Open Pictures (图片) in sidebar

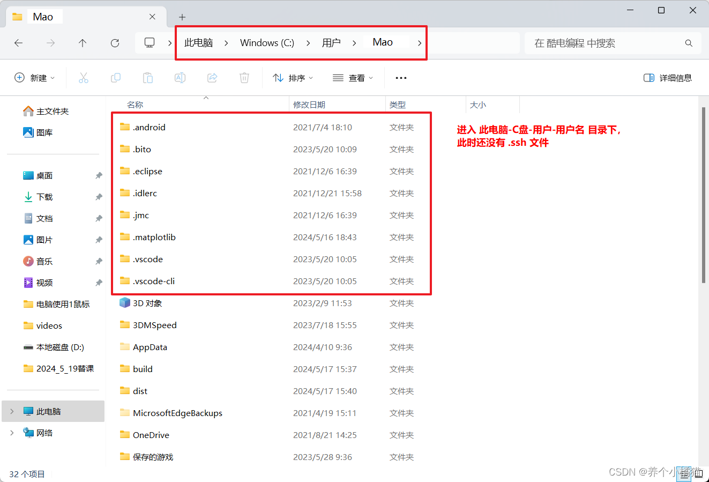[x=38, y=240]
